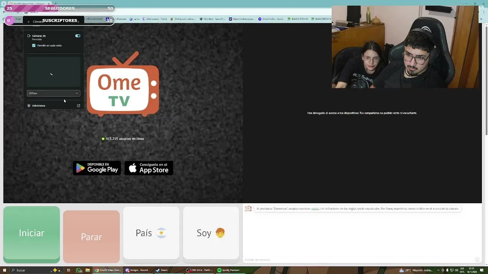The image size is (488, 274).
Task: Open the Nightbot bookmark
Action: (213, 19)
